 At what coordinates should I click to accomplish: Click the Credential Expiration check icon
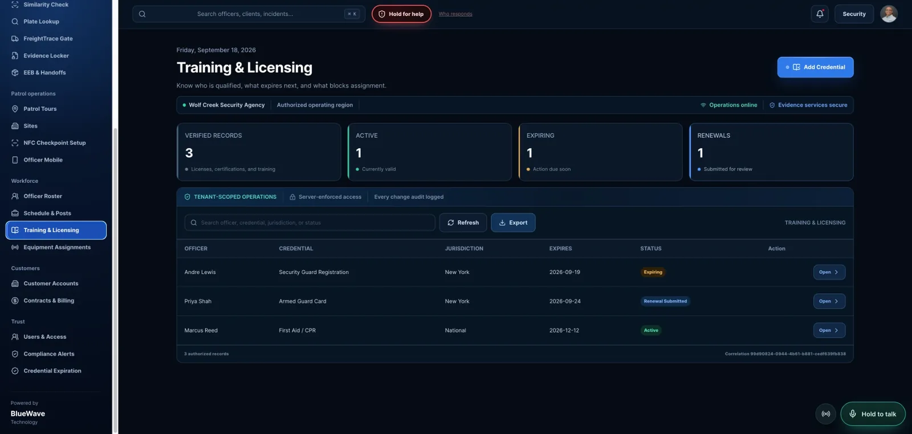pos(15,371)
